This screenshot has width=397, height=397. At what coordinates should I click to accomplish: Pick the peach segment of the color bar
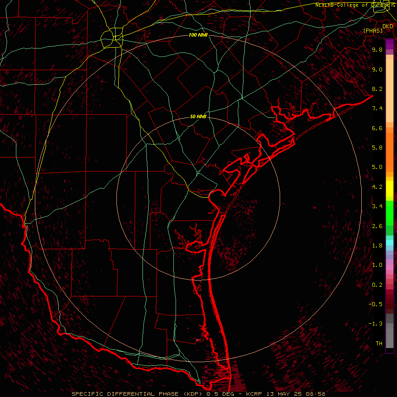[x=390, y=91]
